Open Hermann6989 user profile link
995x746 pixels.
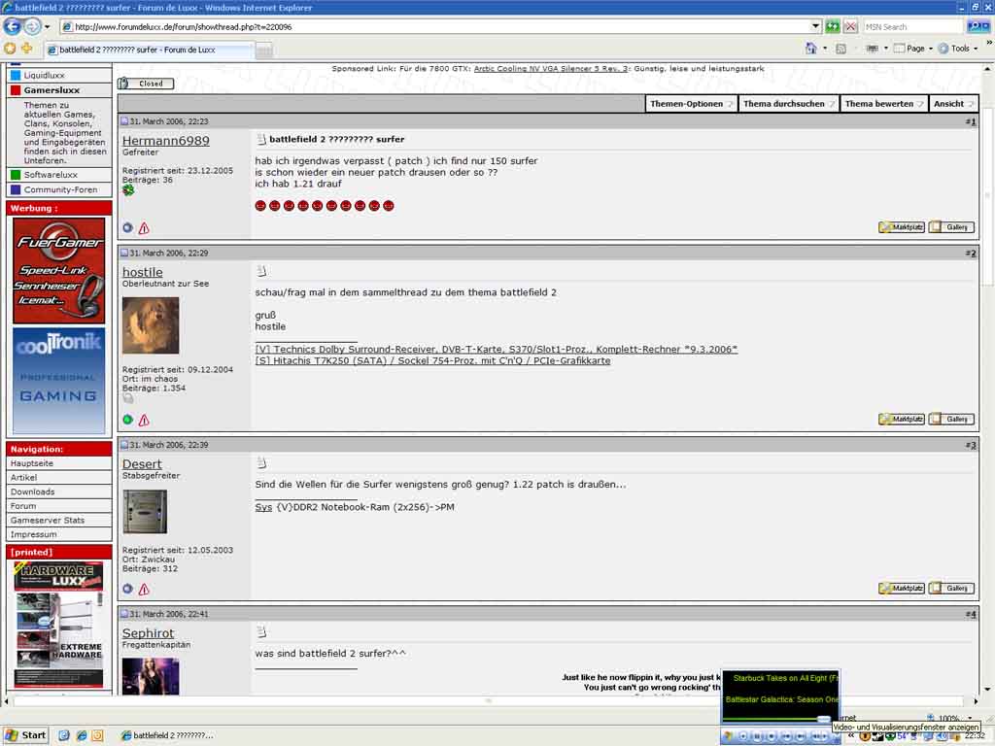[165, 140]
